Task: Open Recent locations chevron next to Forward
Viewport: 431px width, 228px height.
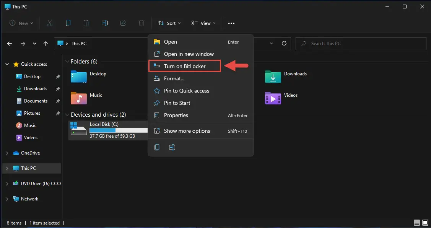Action: click(34, 44)
